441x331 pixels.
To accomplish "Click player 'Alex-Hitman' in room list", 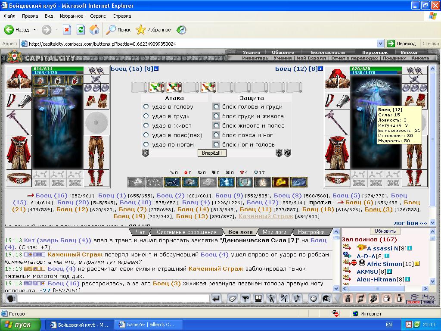I will pyautogui.click(x=376, y=279).
